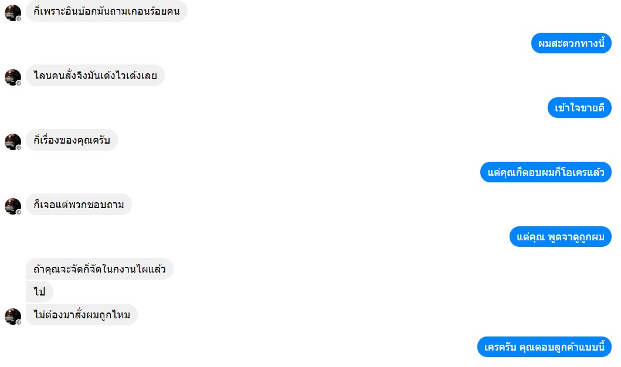Select message "ถ้าคุณจะจัดก็จัดในกงานไผแล้ว"
This screenshot has height=367, width=621.
pyautogui.click(x=100, y=269)
